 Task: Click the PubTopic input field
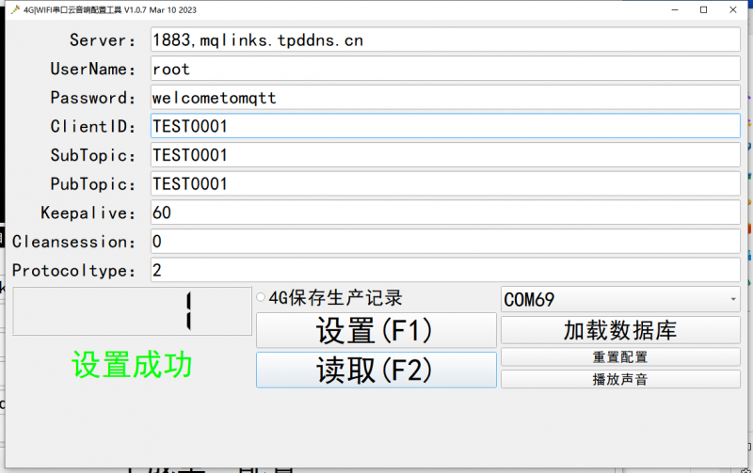pyautogui.click(x=442, y=183)
